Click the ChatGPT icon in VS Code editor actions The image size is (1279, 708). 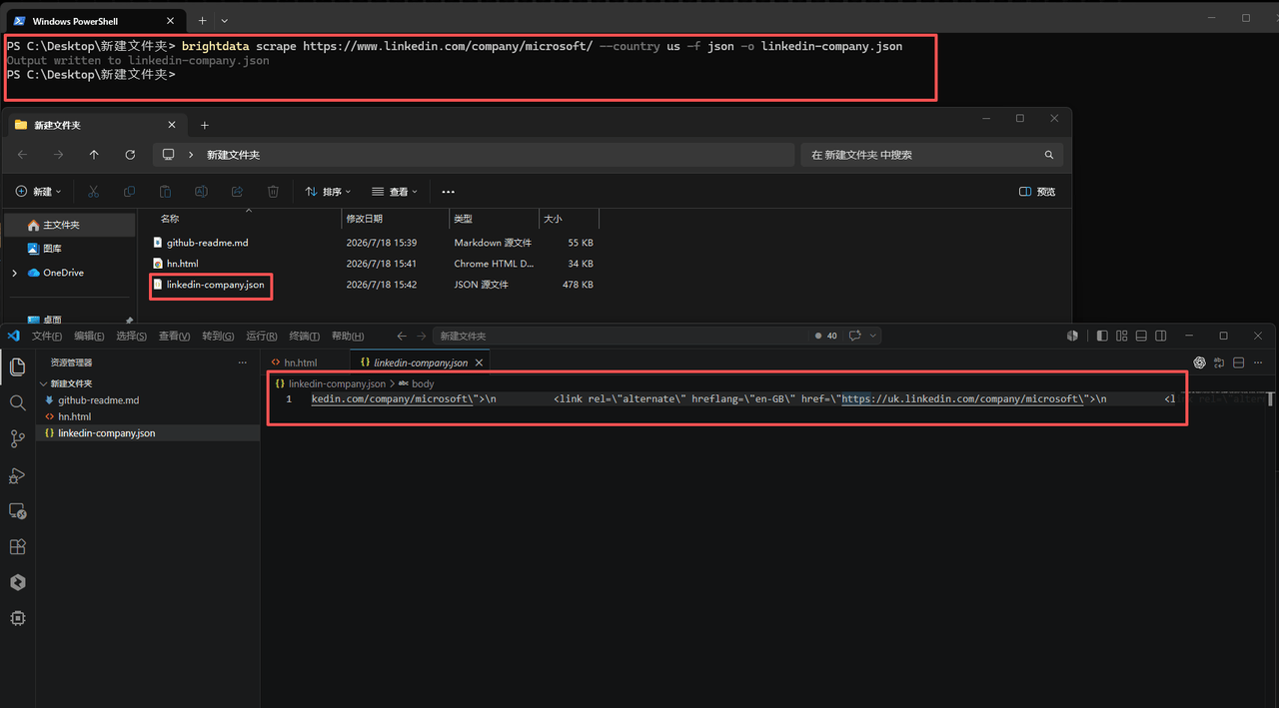tap(1200, 362)
